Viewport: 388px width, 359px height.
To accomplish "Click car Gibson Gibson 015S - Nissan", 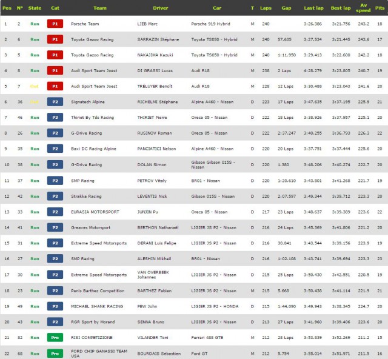I will coord(213,165).
